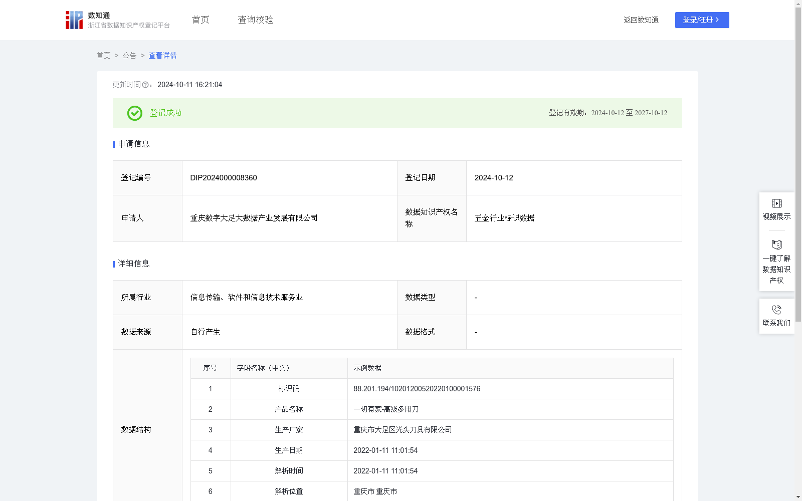
Task: Select the 一切有家-高级多用刀 product name
Action: [x=386, y=409]
